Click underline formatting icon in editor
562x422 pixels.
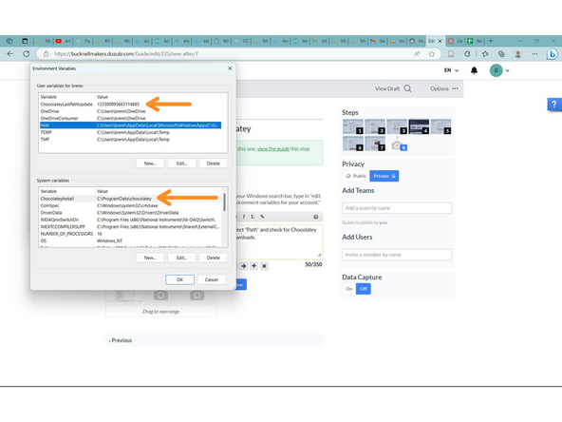click(x=253, y=217)
